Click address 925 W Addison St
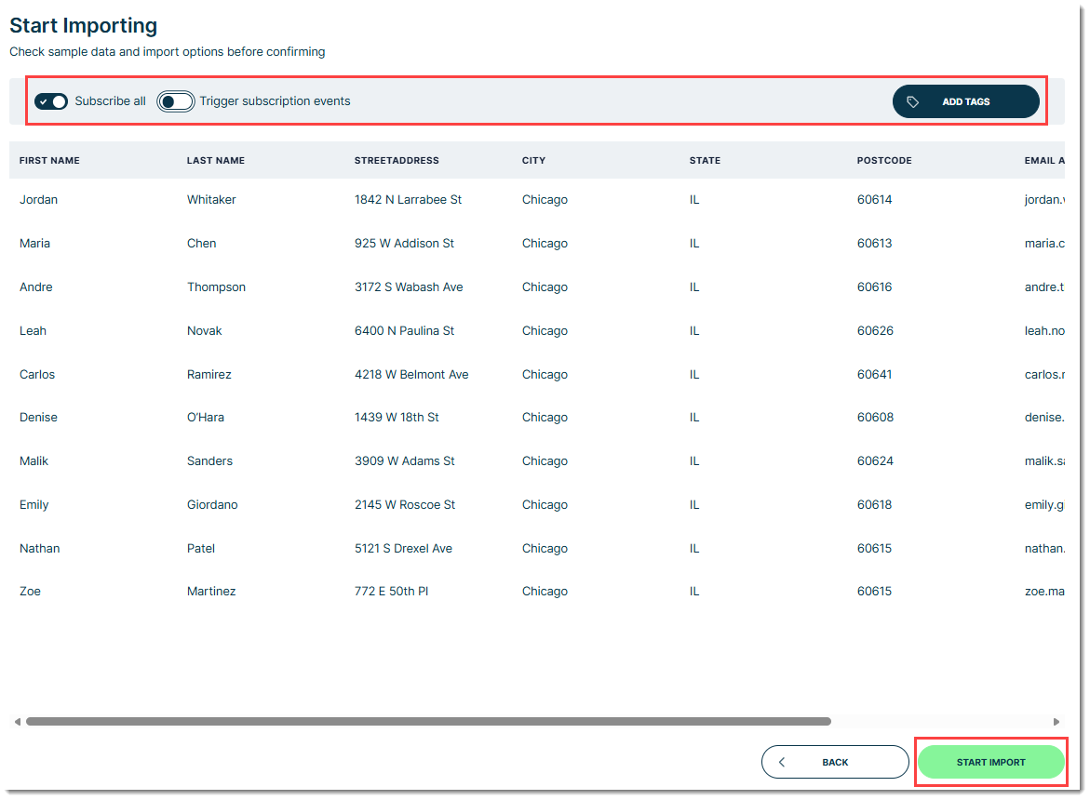 click(404, 243)
